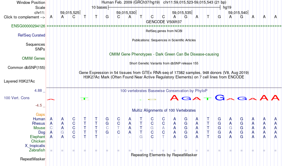282x166 pixels.
Task: Click the ENSG00000294126 green arrow gene line
Action: (x=164, y=26)
